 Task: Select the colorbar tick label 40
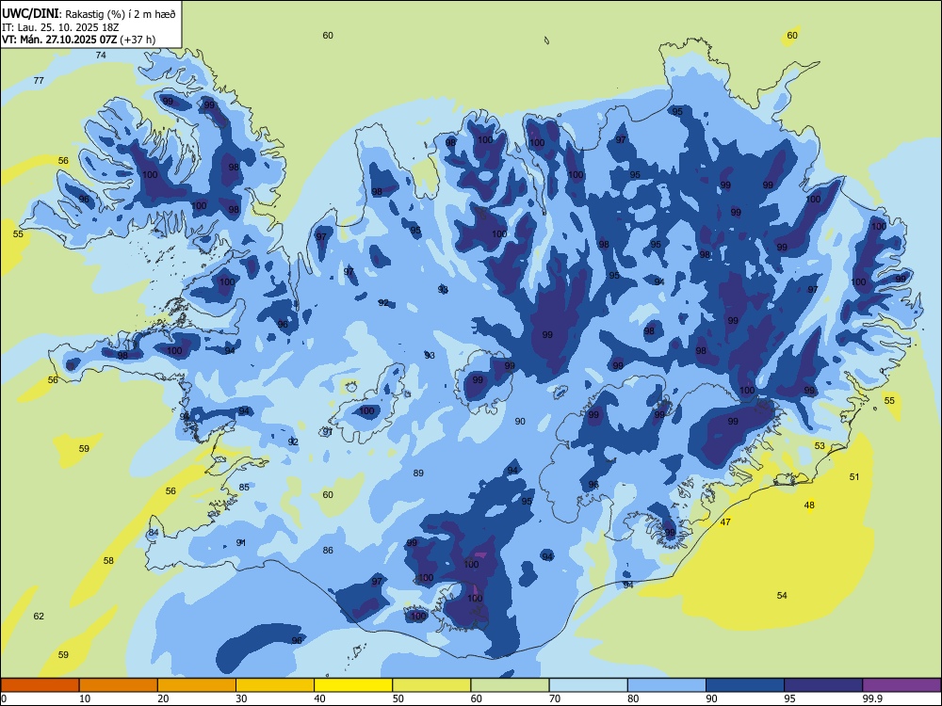click(x=319, y=698)
